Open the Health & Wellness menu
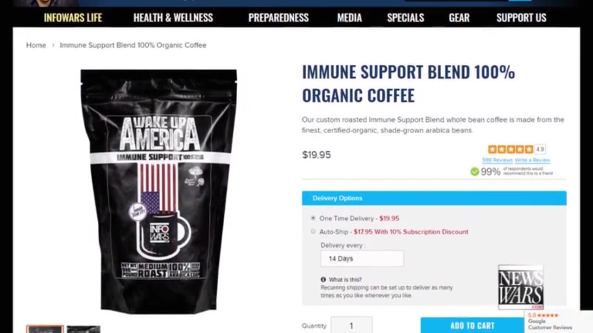This screenshot has width=593, height=333. pyautogui.click(x=173, y=18)
